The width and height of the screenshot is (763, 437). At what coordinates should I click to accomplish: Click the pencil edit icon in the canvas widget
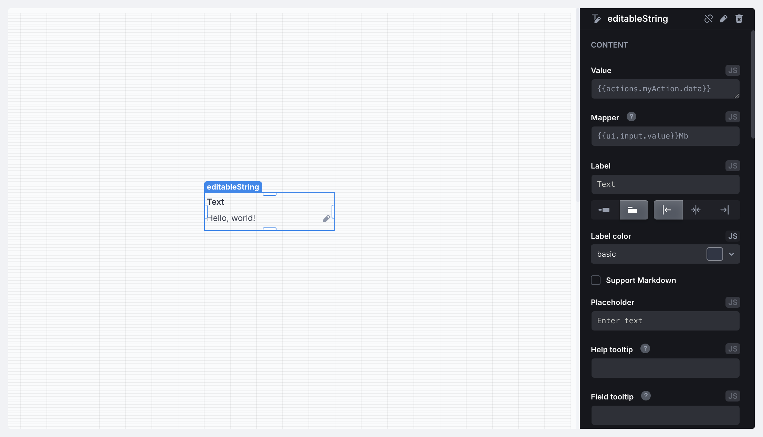327,218
